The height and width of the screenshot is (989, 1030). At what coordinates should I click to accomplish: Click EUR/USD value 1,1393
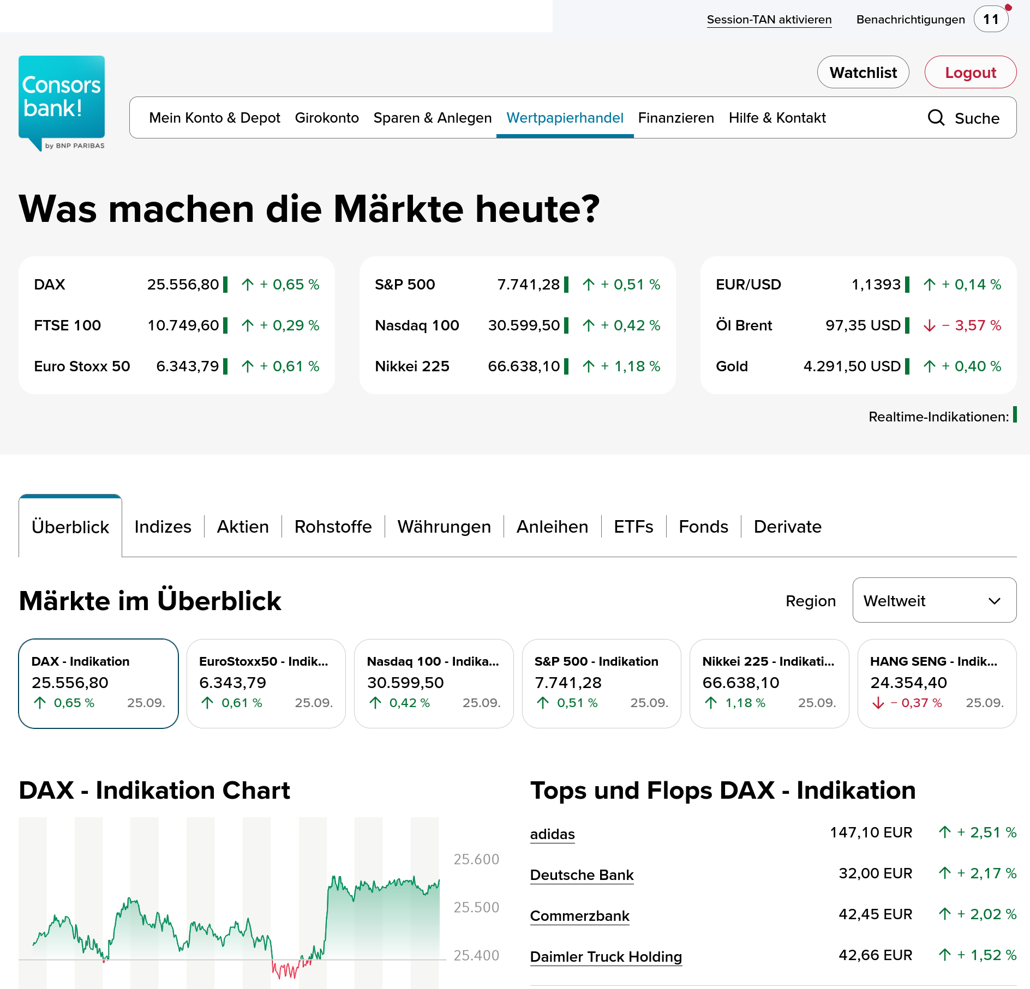[x=876, y=285]
